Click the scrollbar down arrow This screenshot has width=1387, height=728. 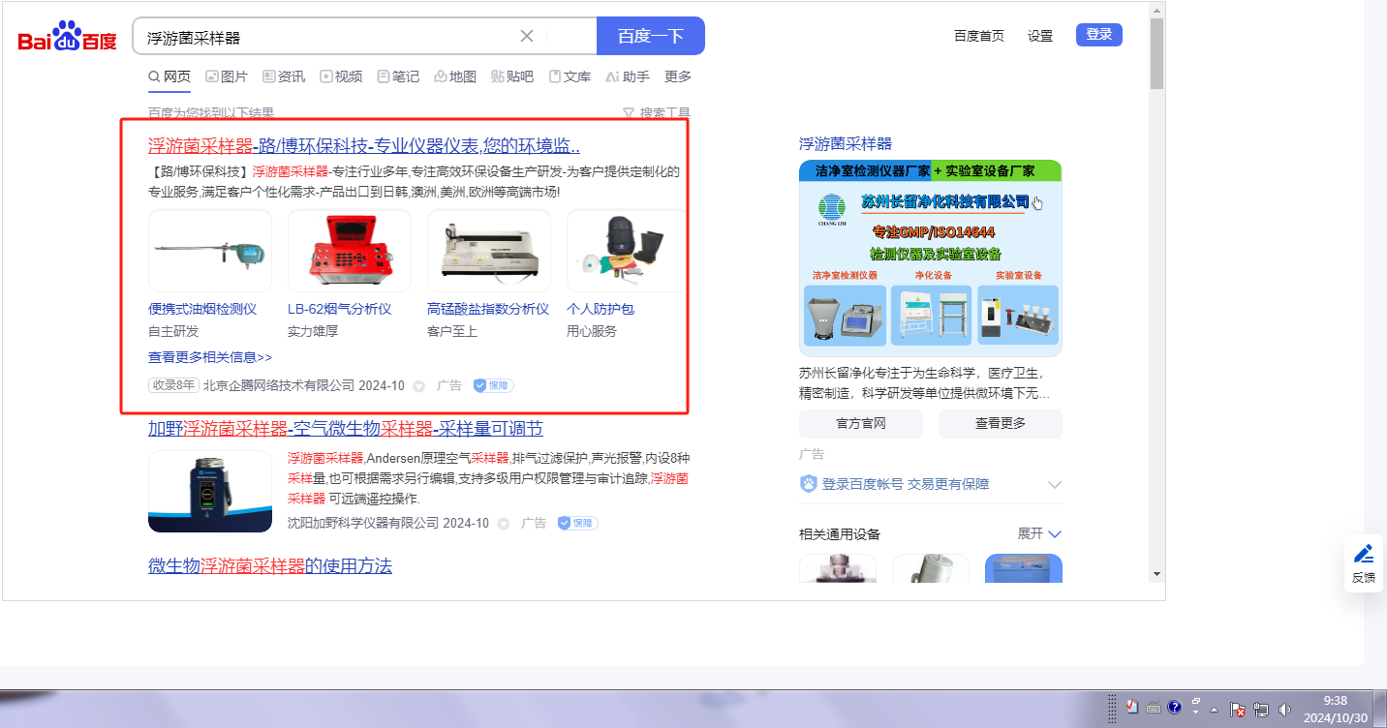click(1157, 574)
